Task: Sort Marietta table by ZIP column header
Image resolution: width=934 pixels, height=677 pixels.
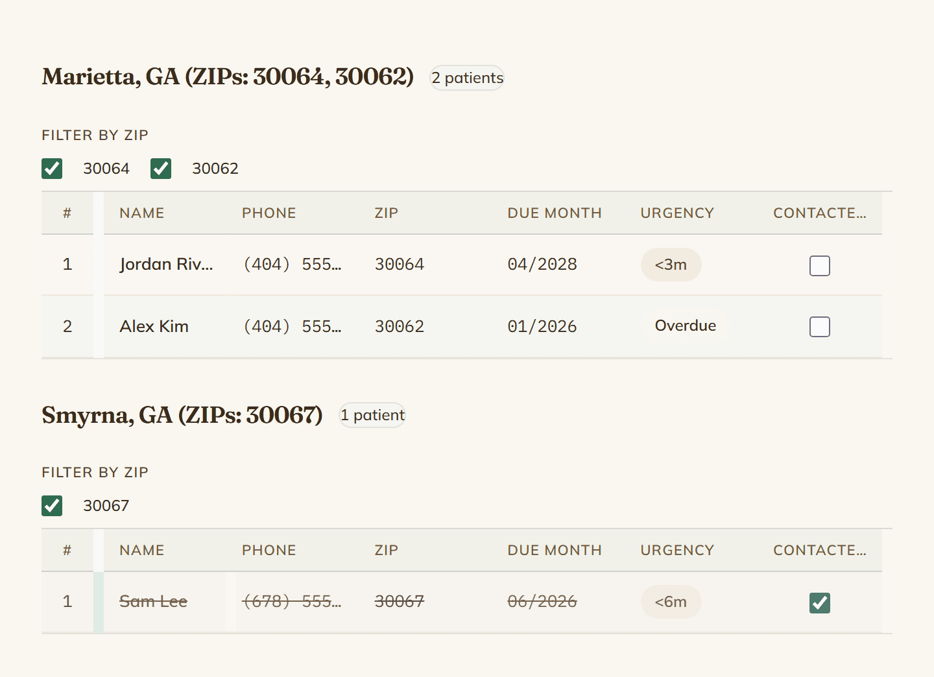Action: point(387,213)
